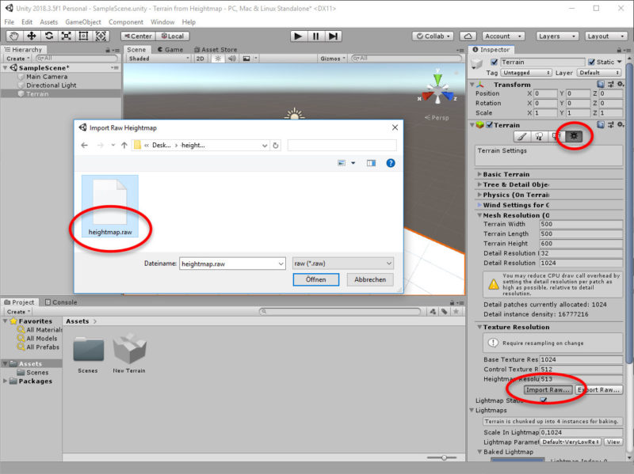The image size is (634, 474).
Task: Toggle the Terrain object active checkbox
Action: point(495,63)
